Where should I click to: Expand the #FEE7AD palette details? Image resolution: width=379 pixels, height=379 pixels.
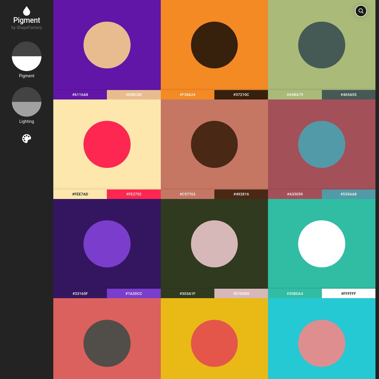pos(80,194)
